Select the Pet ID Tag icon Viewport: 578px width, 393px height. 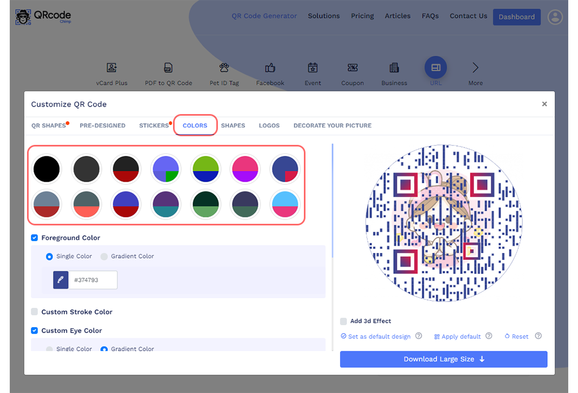tap(224, 67)
